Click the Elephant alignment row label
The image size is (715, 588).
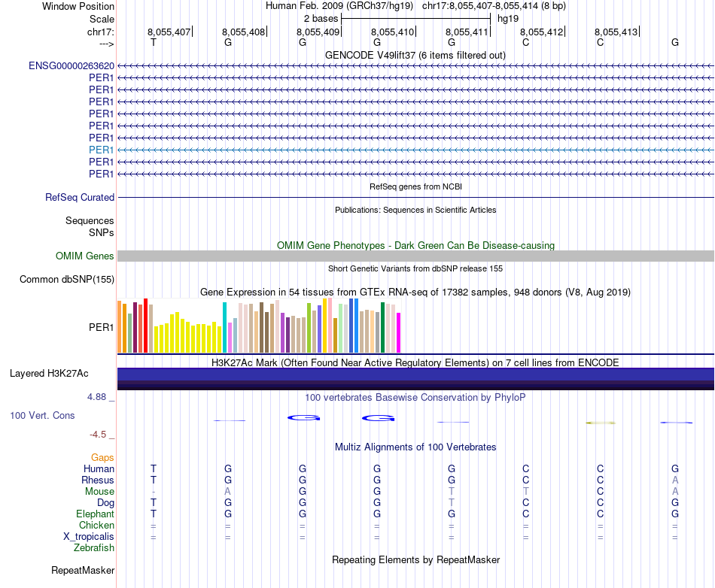point(95,514)
